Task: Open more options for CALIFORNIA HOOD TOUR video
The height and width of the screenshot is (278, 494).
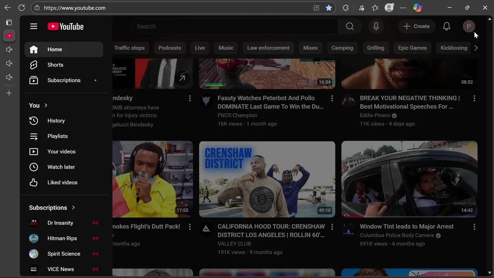Action: point(332,227)
